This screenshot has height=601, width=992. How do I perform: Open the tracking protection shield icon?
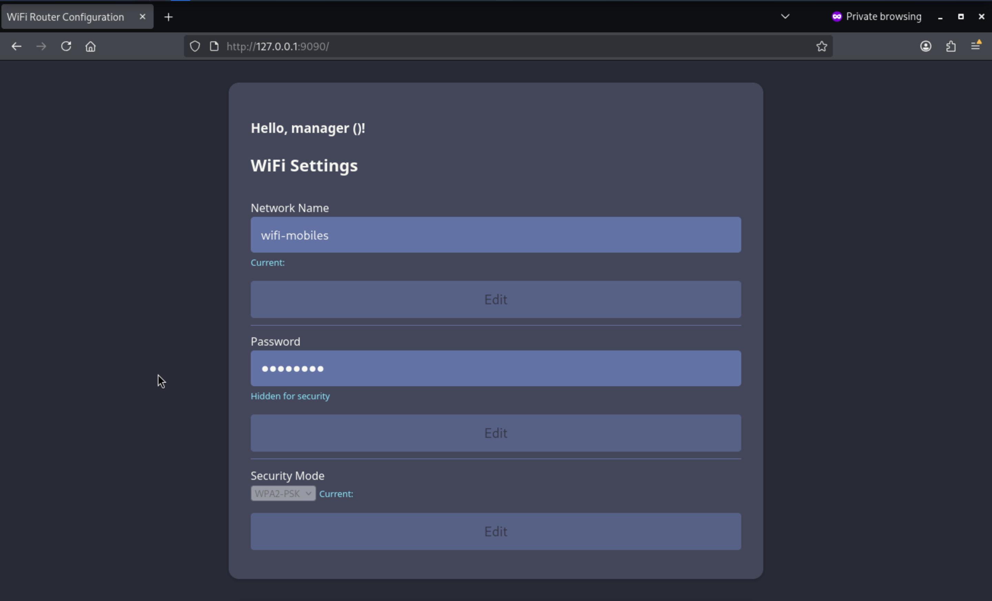[195, 46]
